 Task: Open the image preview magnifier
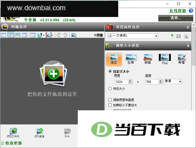[x=74, y=35]
